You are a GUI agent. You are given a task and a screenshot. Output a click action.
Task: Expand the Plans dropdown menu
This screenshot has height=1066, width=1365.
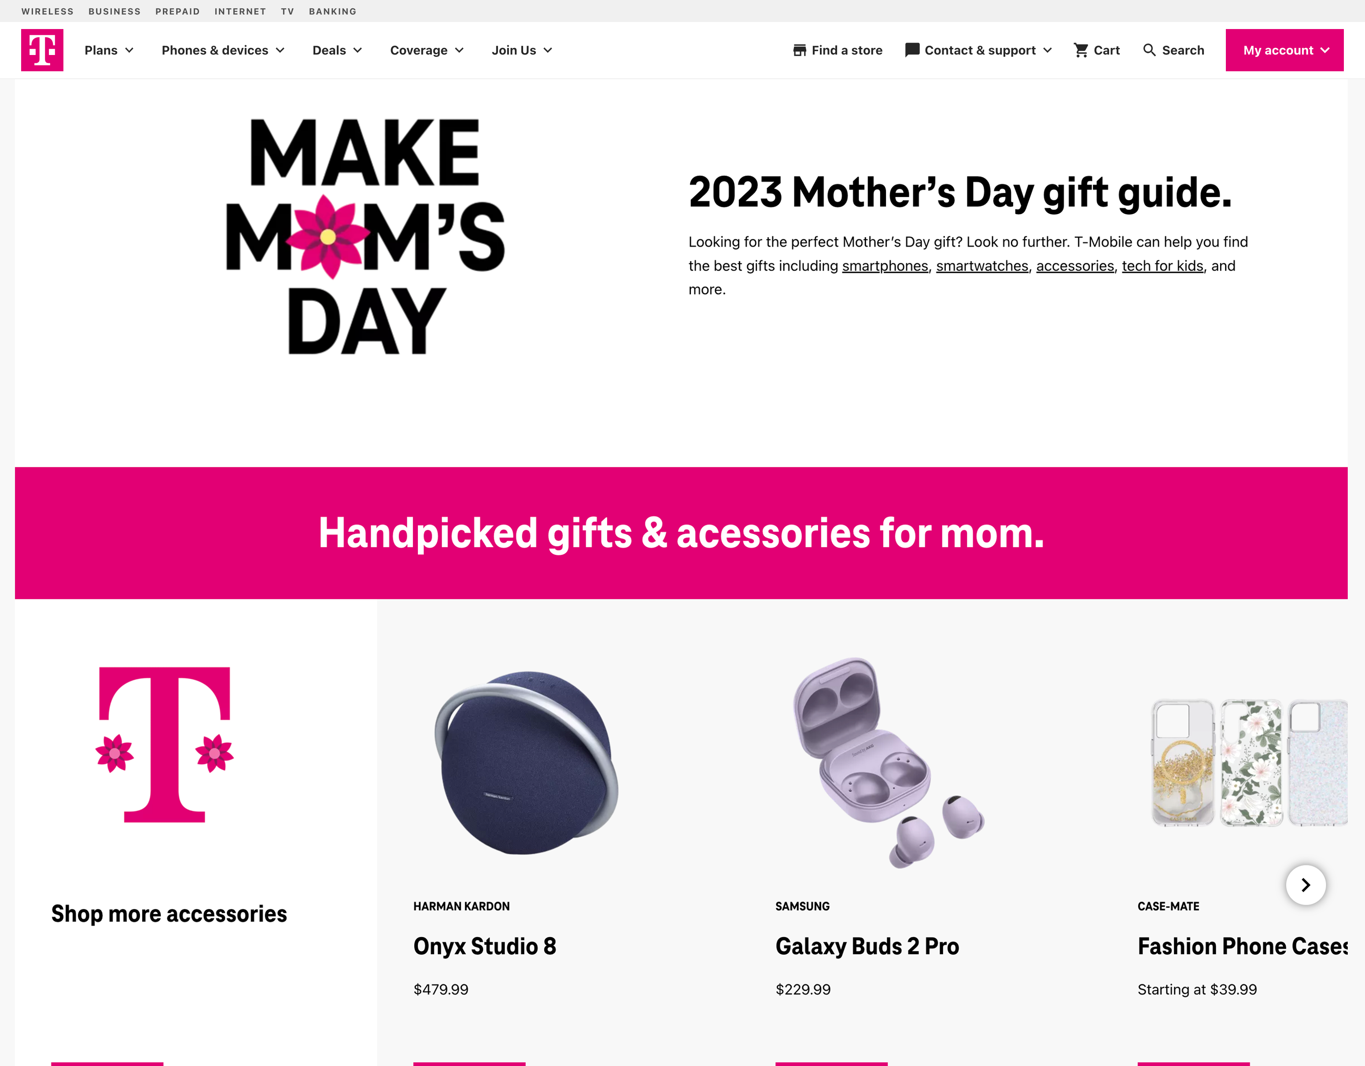109,50
